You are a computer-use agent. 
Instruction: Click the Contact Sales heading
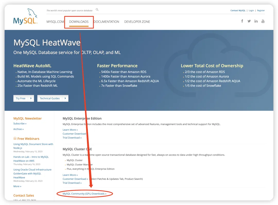(x=24, y=195)
